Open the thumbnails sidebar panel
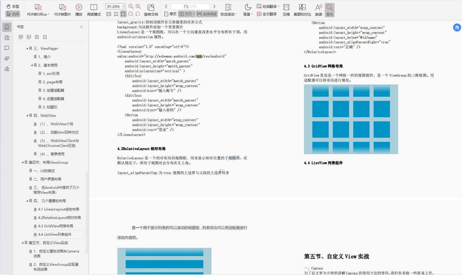The image size is (462, 275). (7, 38)
